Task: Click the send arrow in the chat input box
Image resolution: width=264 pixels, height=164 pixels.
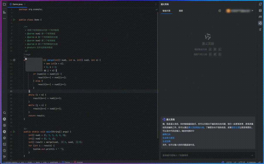Action: [252, 156]
